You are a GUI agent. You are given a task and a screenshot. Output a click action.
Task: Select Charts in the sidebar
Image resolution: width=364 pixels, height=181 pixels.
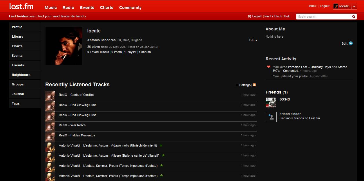coord(25,46)
